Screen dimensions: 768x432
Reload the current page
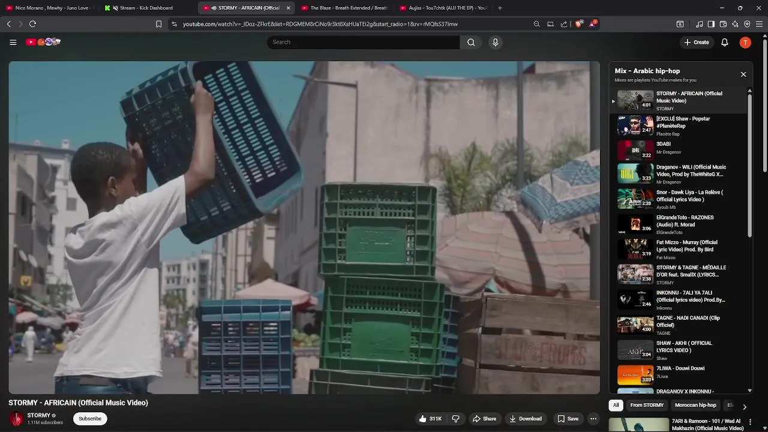tap(33, 24)
